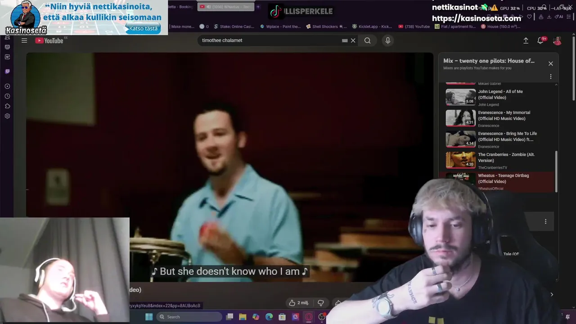Open the browser profile icon in toolbar
Viewport: 576px width, 324px height.
tap(540, 17)
